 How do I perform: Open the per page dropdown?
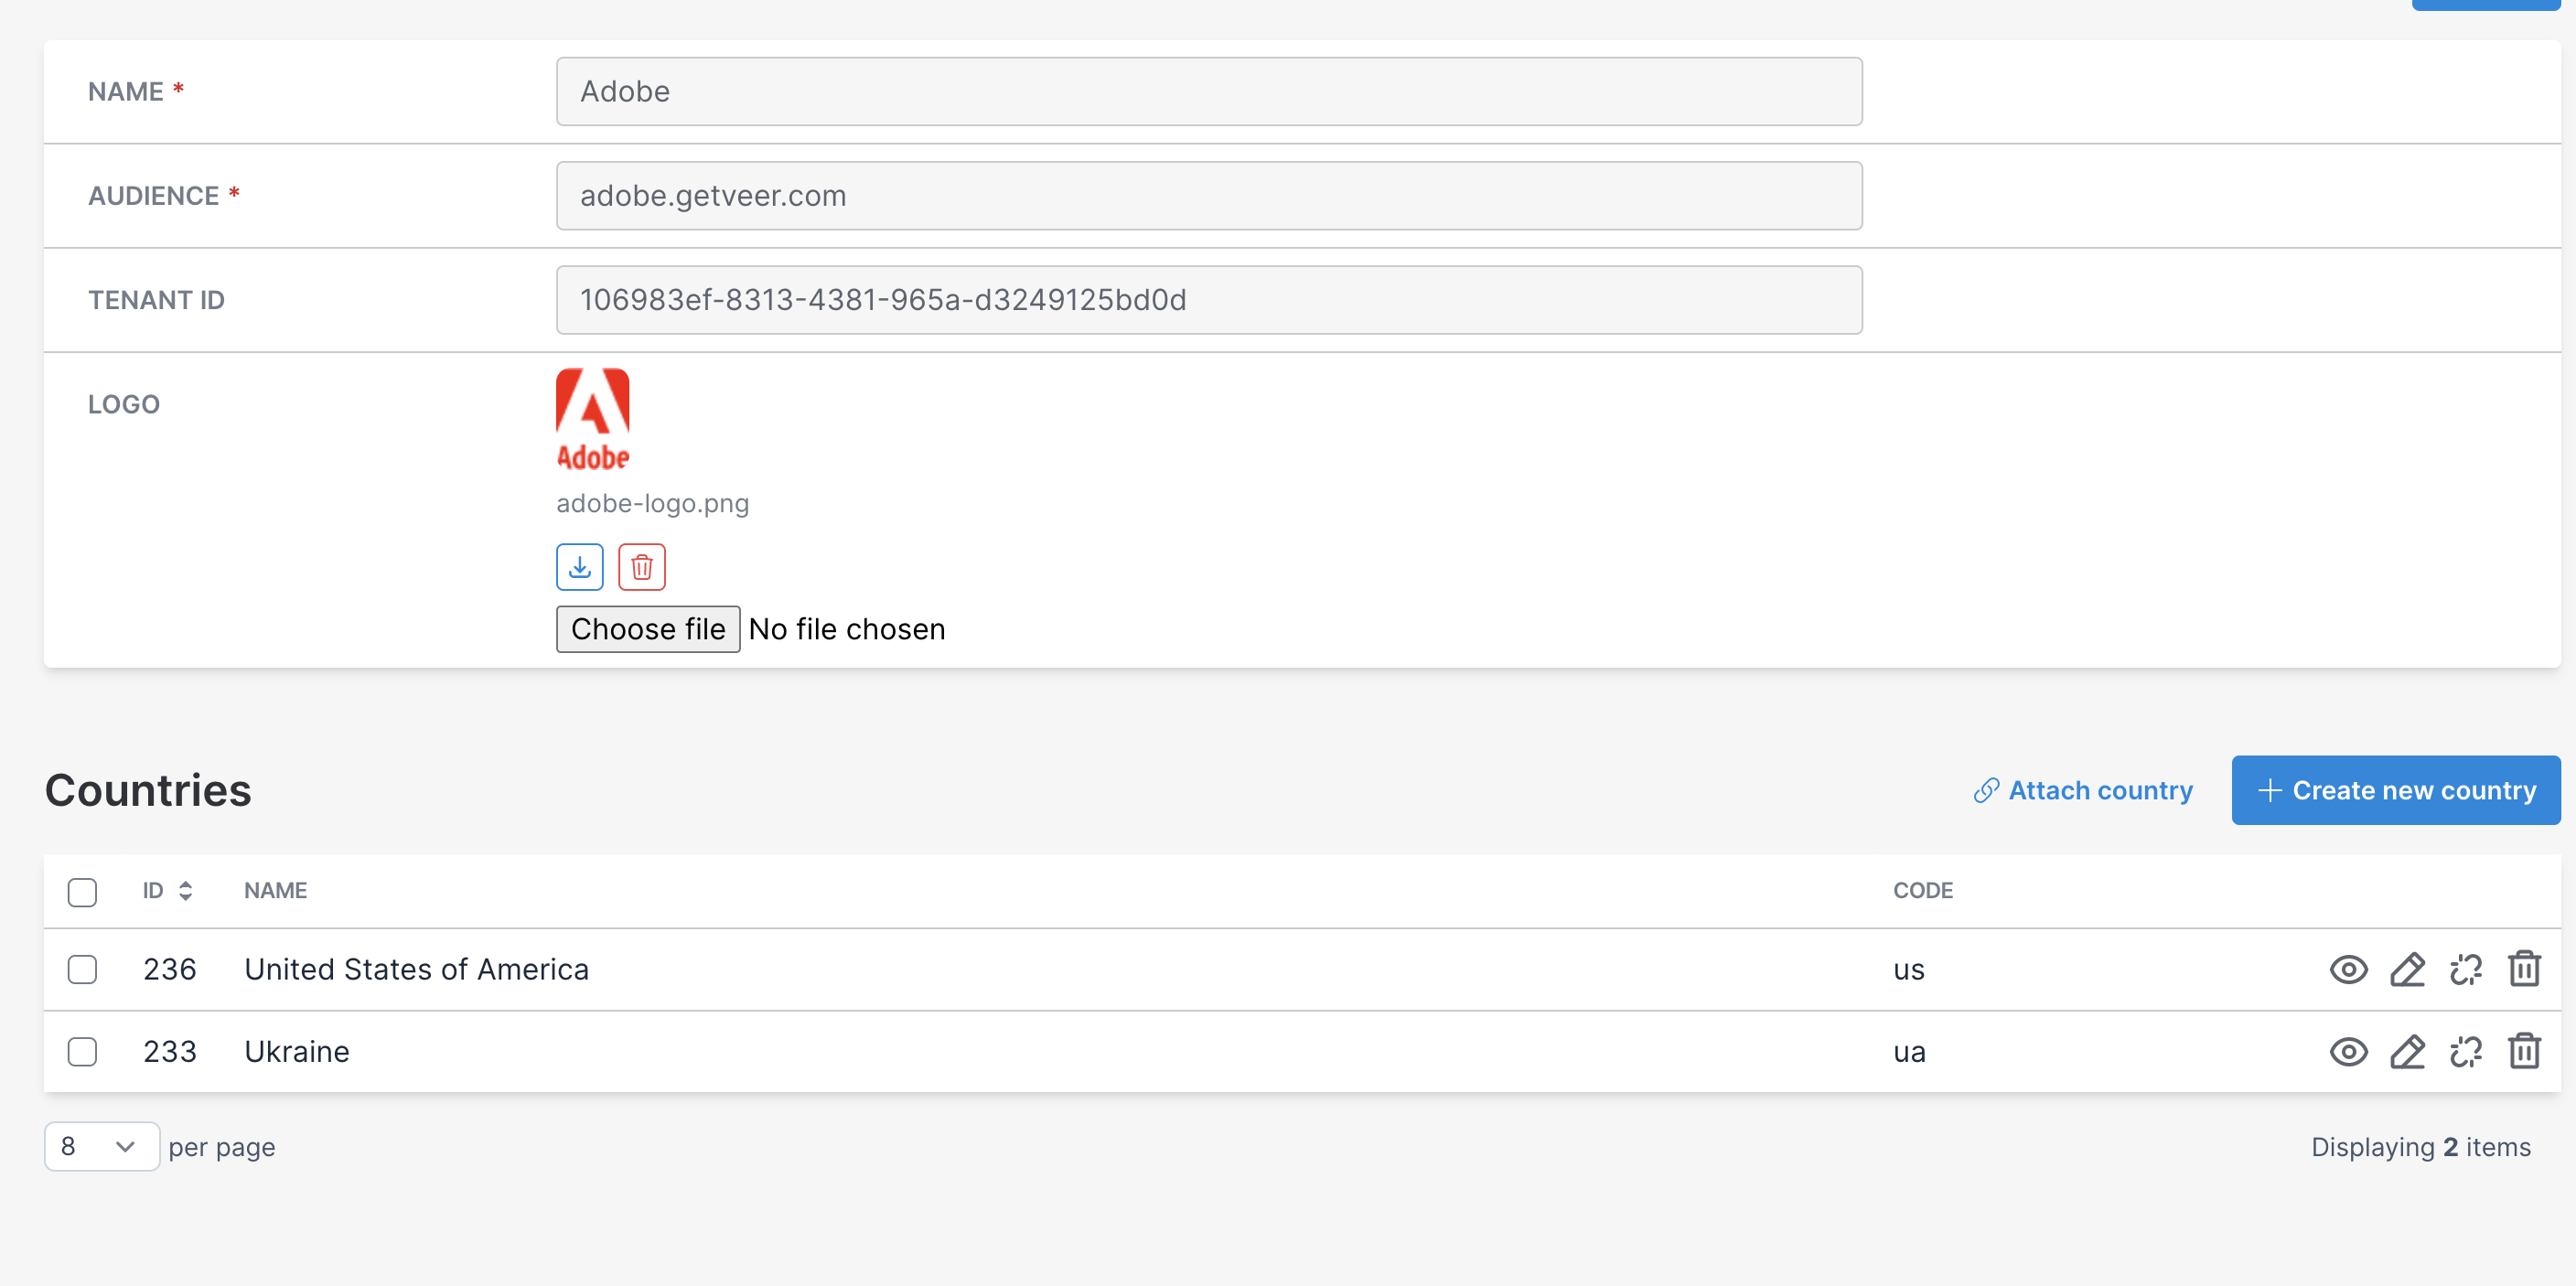coord(101,1146)
